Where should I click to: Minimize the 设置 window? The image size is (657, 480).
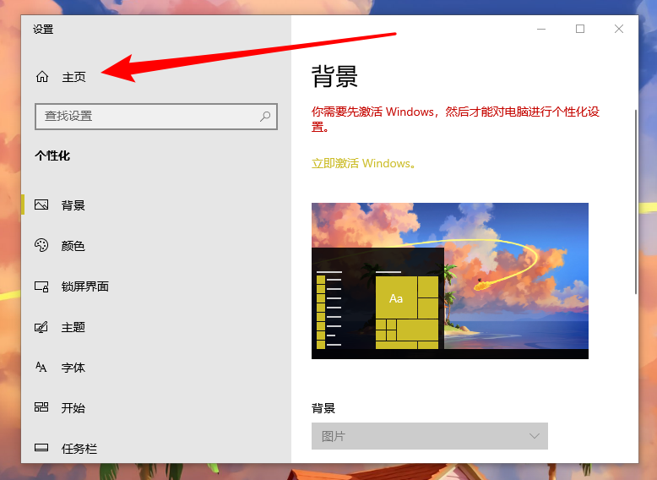point(541,29)
